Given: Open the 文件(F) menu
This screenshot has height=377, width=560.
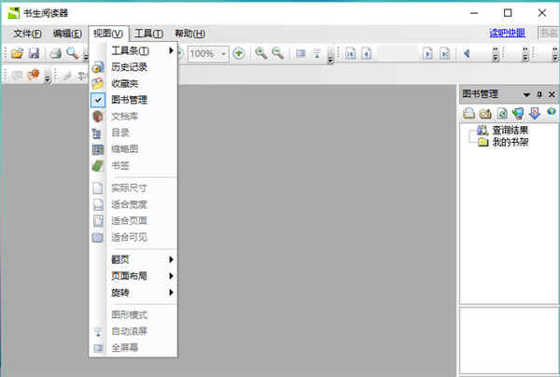Looking at the screenshot, I should tap(27, 34).
